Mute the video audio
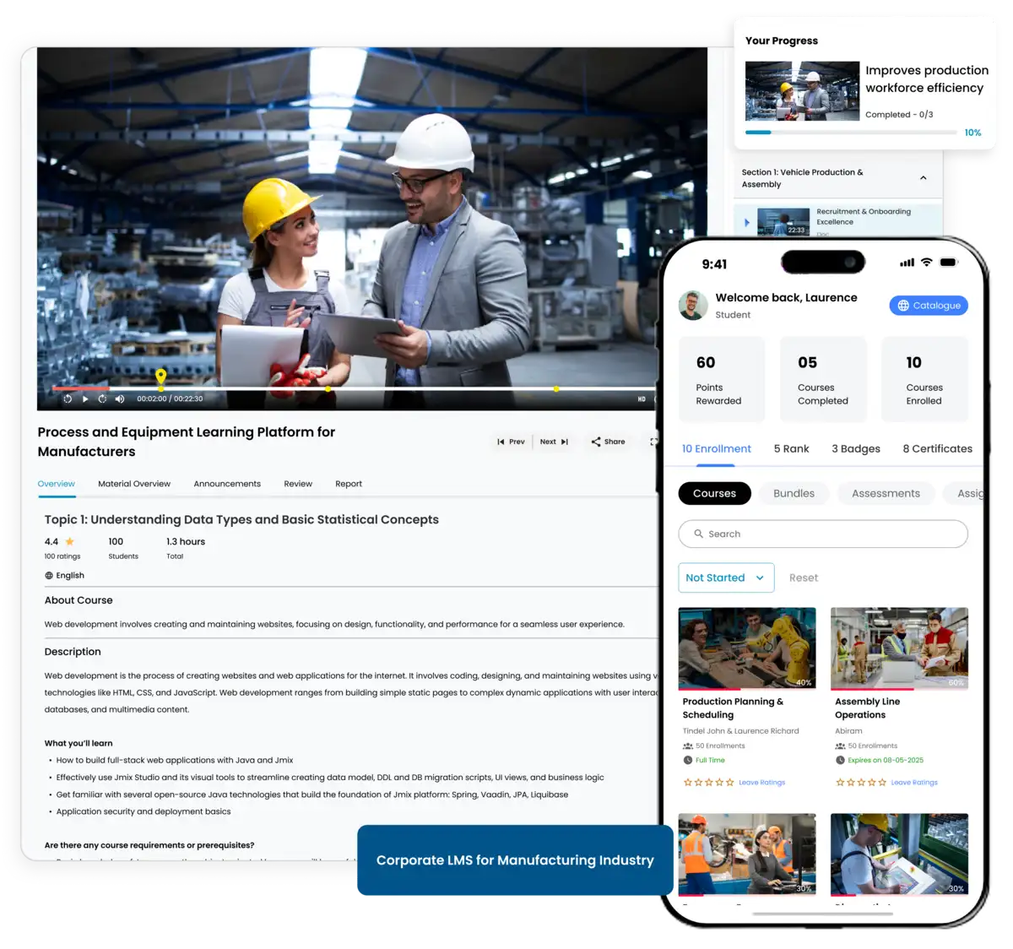 [x=118, y=399]
